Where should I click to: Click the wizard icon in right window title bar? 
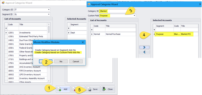click(x=89, y=4)
